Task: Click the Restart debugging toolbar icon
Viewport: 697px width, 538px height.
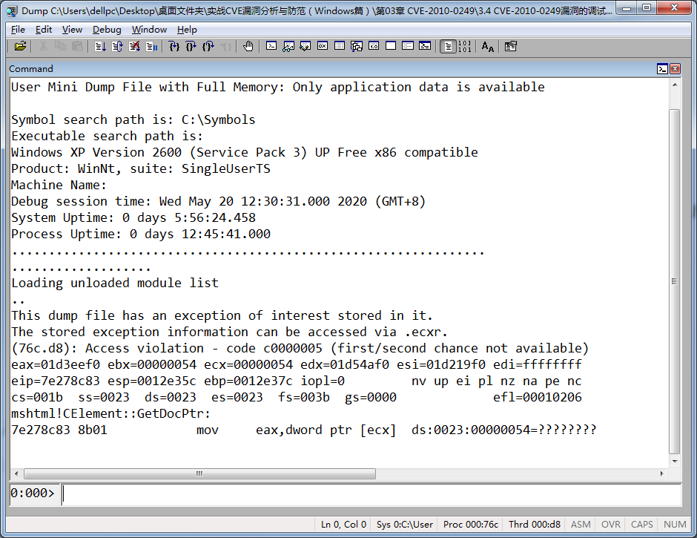Action: pos(117,47)
